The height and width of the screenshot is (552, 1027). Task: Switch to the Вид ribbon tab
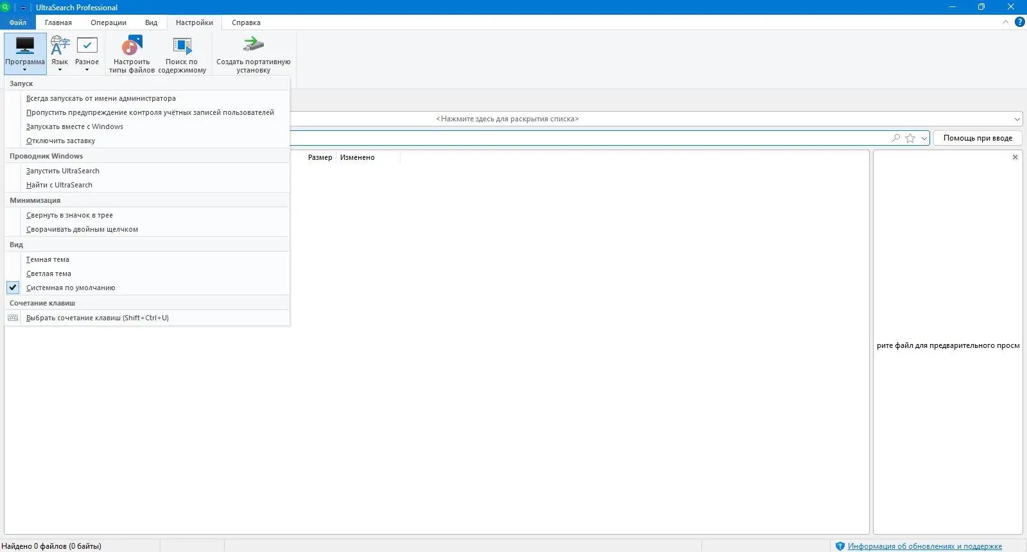click(x=151, y=22)
